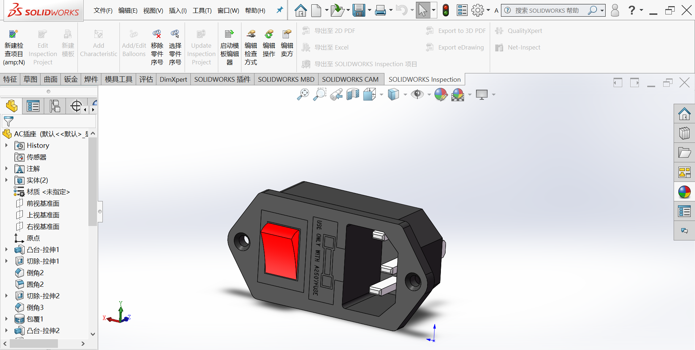Print using the printer icon
Screen dimensions: 695x350
coord(380,10)
